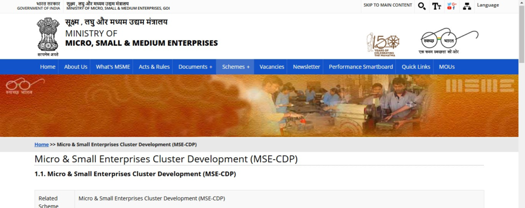Click the 150 Years Mahatma logo
This screenshot has height=208, width=525.
click(383, 44)
